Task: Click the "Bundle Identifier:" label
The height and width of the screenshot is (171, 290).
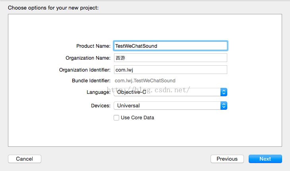Action: coord(91,81)
